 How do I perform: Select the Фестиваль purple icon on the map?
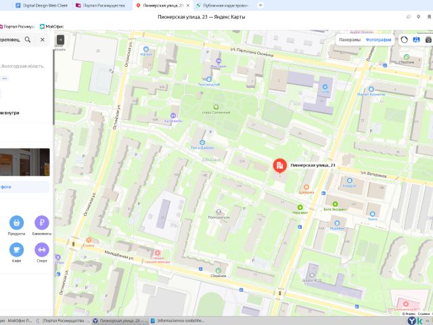(219, 61)
